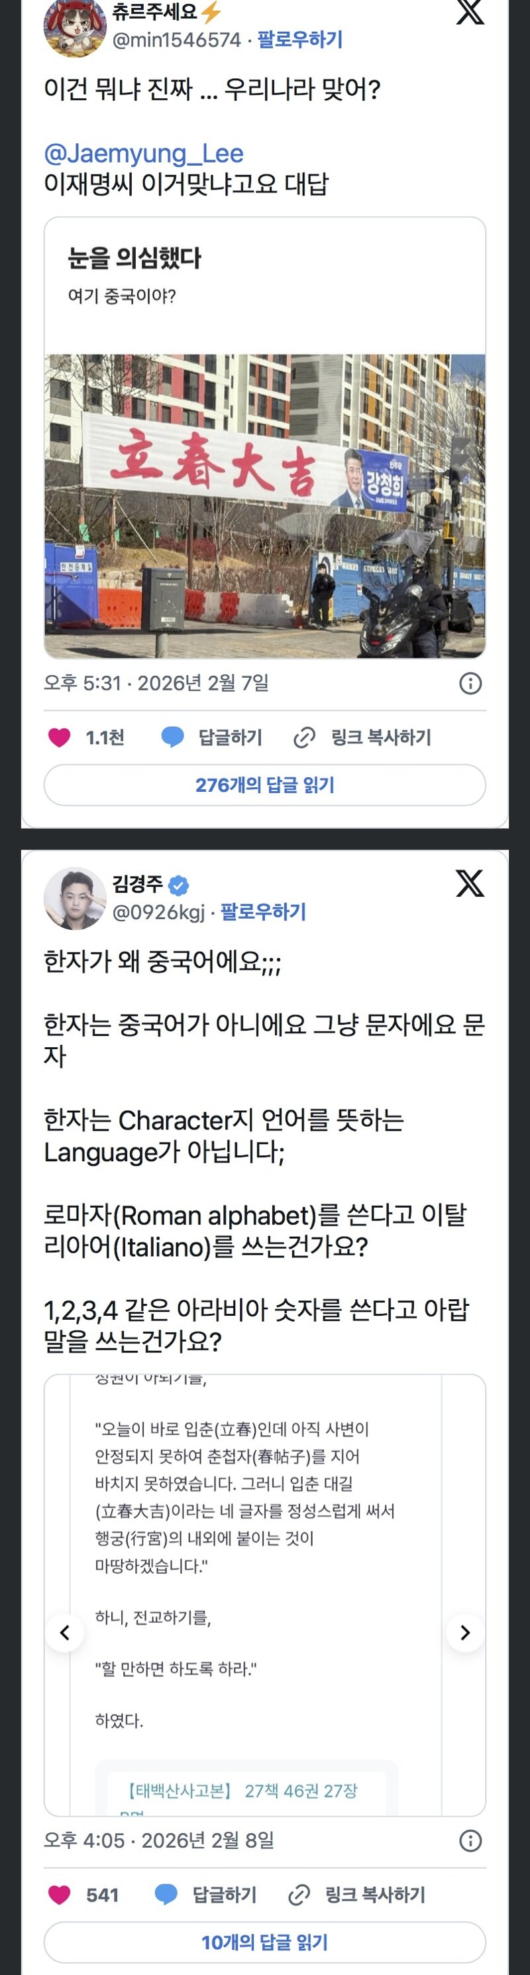Read the 10개의 답글 읽기 replies
This screenshot has width=530, height=1975.
[265, 1942]
